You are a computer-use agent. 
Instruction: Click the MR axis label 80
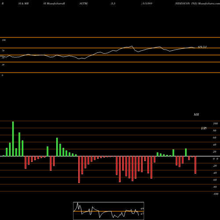point(215,131)
